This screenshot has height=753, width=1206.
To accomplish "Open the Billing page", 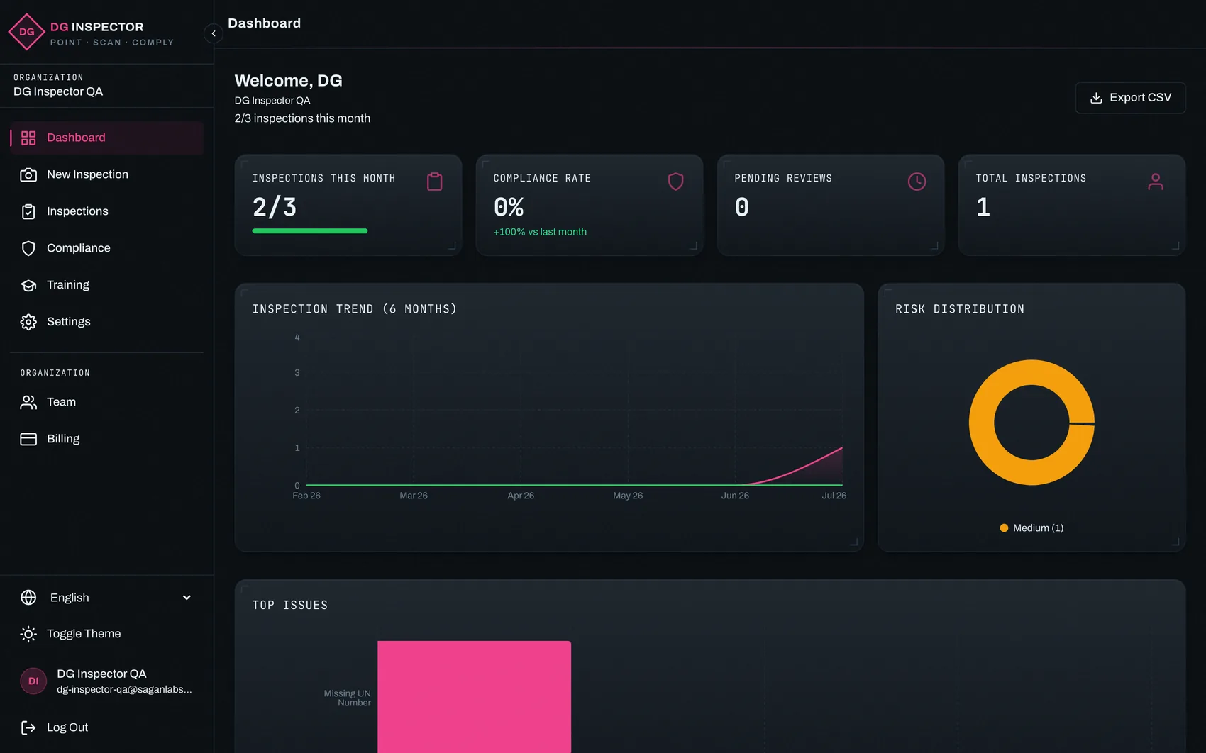I will (x=107, y=439).
